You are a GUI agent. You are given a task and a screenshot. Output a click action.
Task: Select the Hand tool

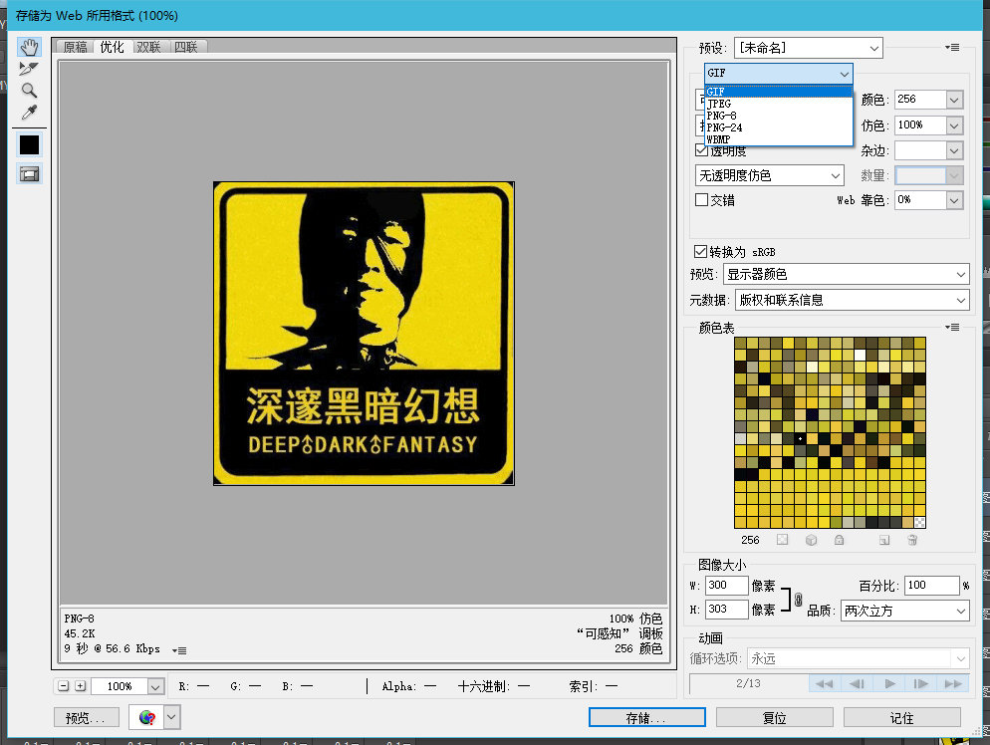(x=28, y=45)
